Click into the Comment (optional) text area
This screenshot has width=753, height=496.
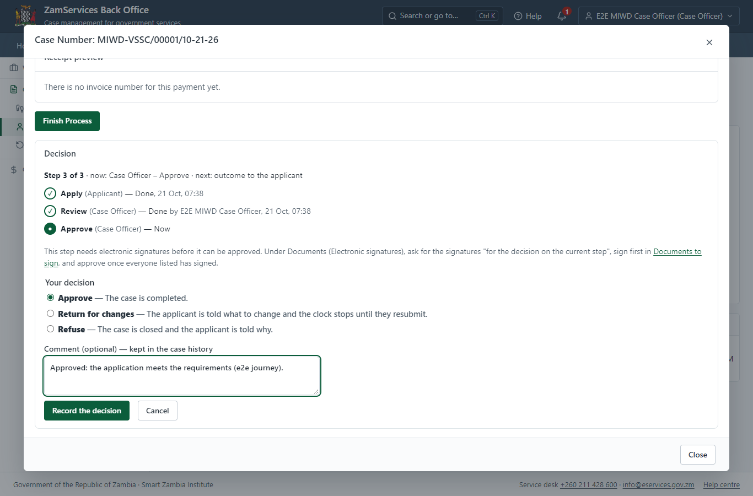point(182,376)
